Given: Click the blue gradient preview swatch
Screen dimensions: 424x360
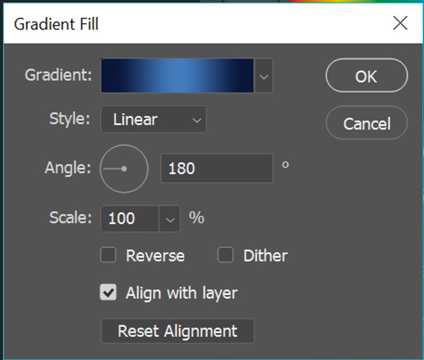Looking at the screenshot, I should pos(177,76).
